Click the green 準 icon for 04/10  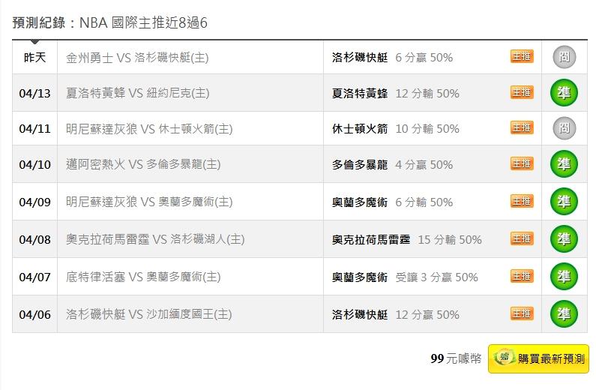(x=564, y=164)
